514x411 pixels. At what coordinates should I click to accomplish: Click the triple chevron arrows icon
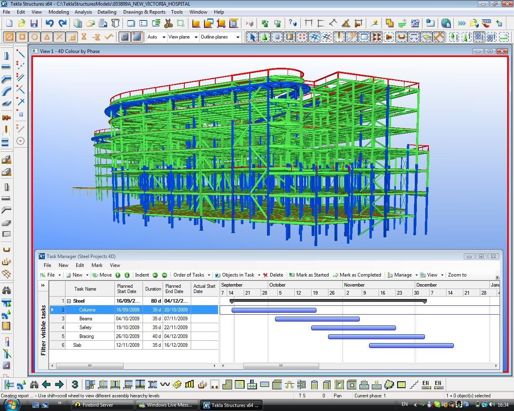pos(461,23)
